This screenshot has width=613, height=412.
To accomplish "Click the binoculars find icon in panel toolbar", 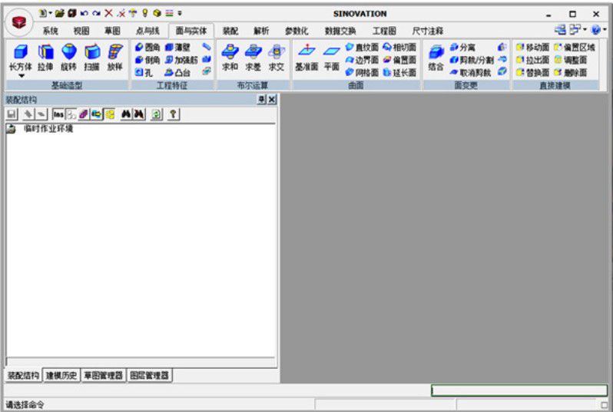I will point(126,114).
